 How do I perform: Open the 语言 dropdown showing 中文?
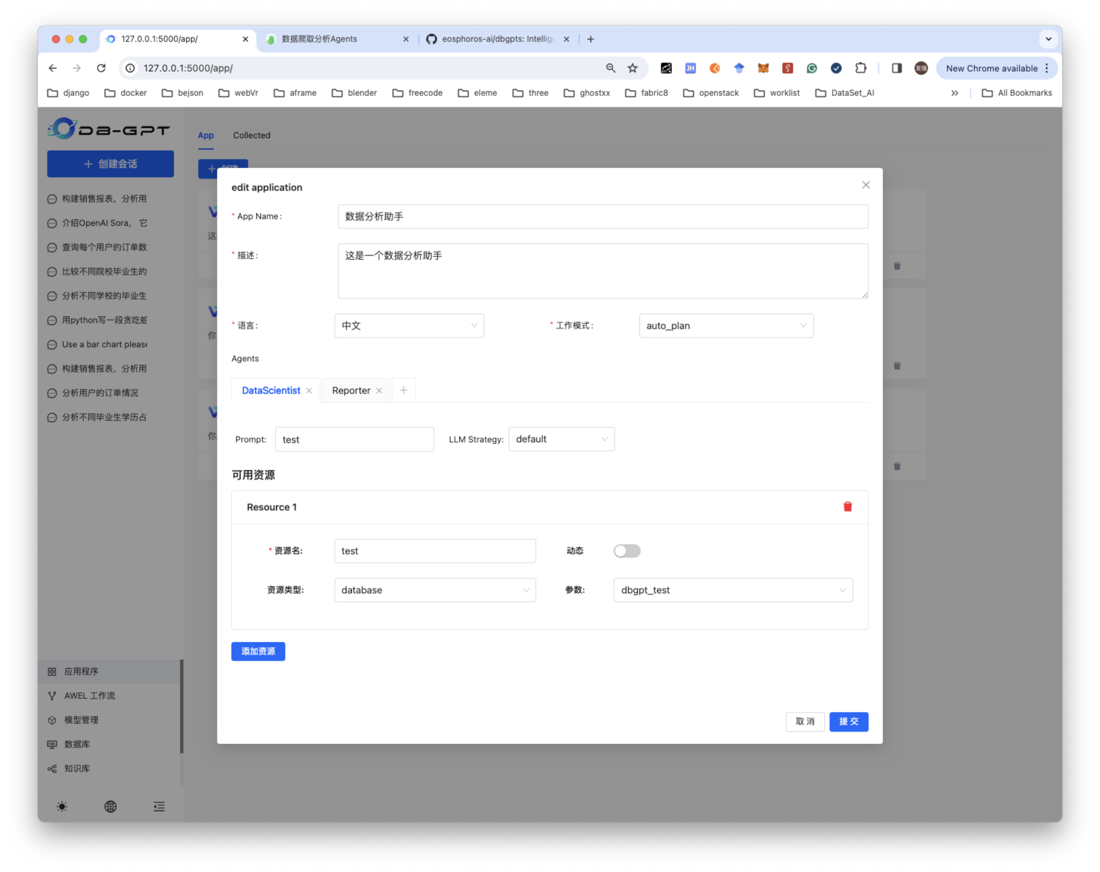pyautogui.click(x=409, y=325)
